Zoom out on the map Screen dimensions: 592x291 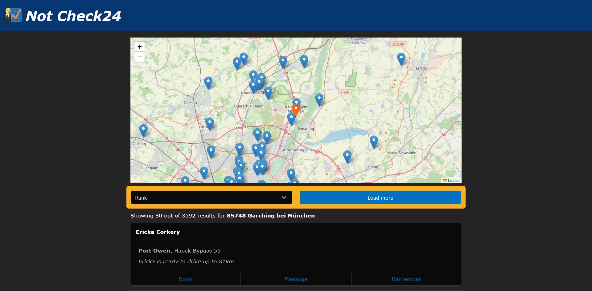click(x=139, y=57)
